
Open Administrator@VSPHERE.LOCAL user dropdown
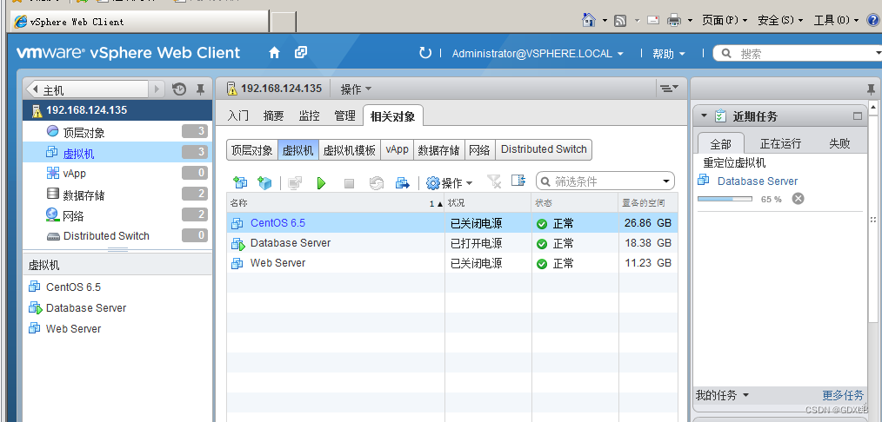[538, 54]
